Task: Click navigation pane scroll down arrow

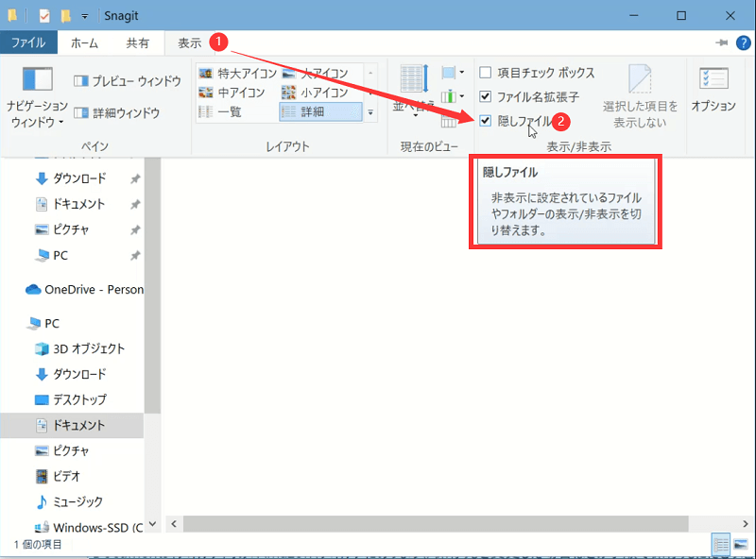Action: click(152, 524)
